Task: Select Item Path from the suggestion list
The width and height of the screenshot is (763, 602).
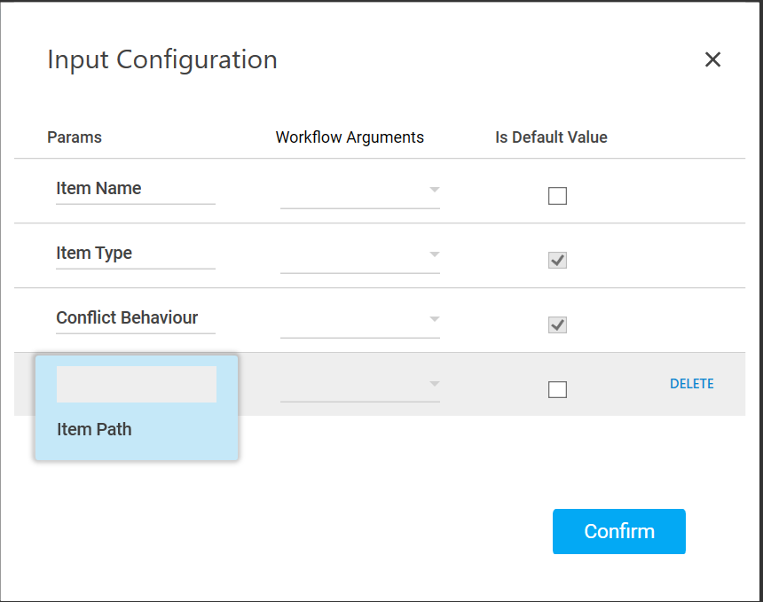Action: pyautogui.click(x=95, y=429)
